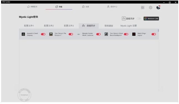179x104 pixels.
Task: Toggle Tom Clancy's The Division 2 sync
Action: coord(71,34)
